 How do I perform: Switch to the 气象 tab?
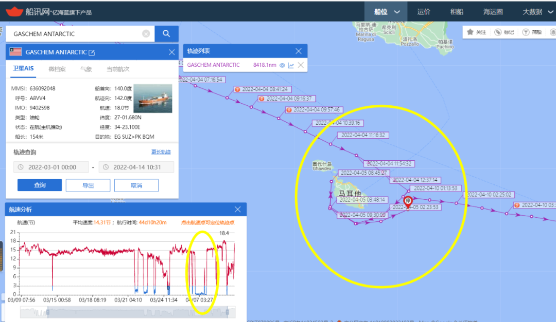86,69
